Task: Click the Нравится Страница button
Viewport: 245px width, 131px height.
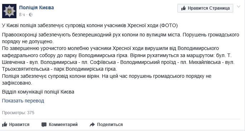Action: (x=205, y=8)
